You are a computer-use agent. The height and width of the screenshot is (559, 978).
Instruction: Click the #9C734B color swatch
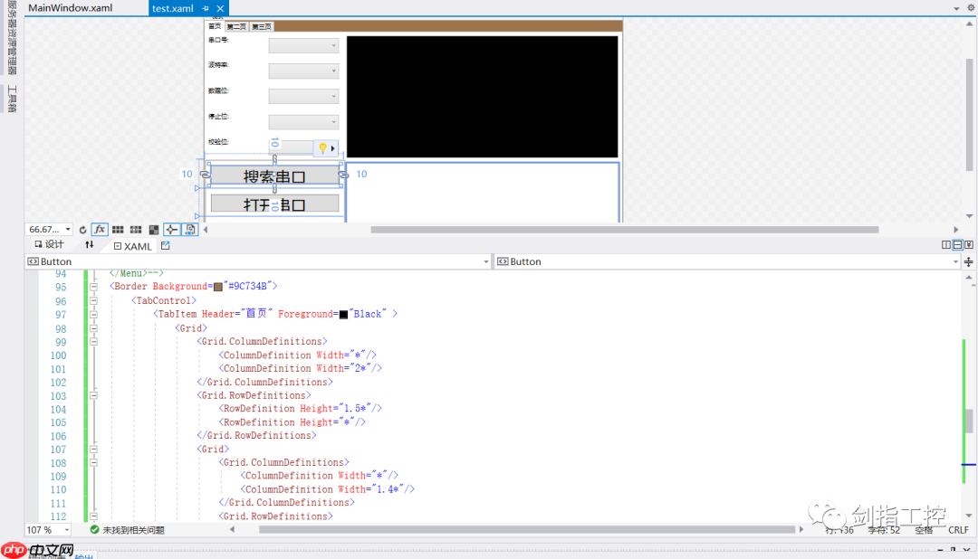click(x=218, y=287)
